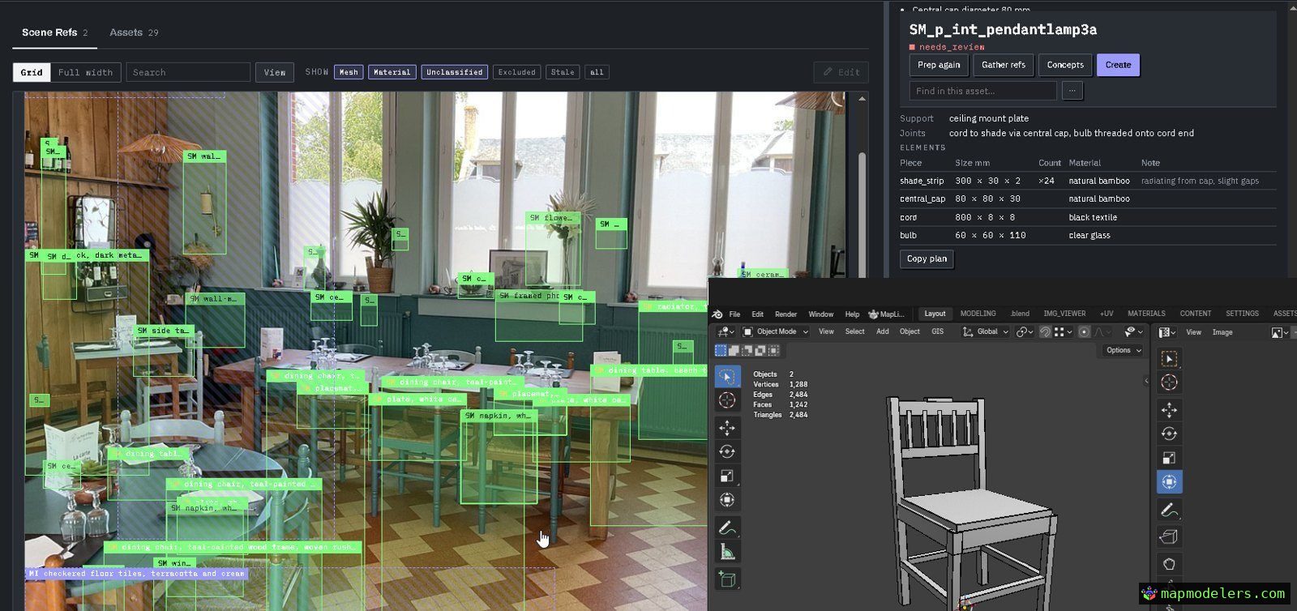
Task: Select the Rip Region cube tool in image editor
Action: pyautogui.click(x=1169, y=536)
